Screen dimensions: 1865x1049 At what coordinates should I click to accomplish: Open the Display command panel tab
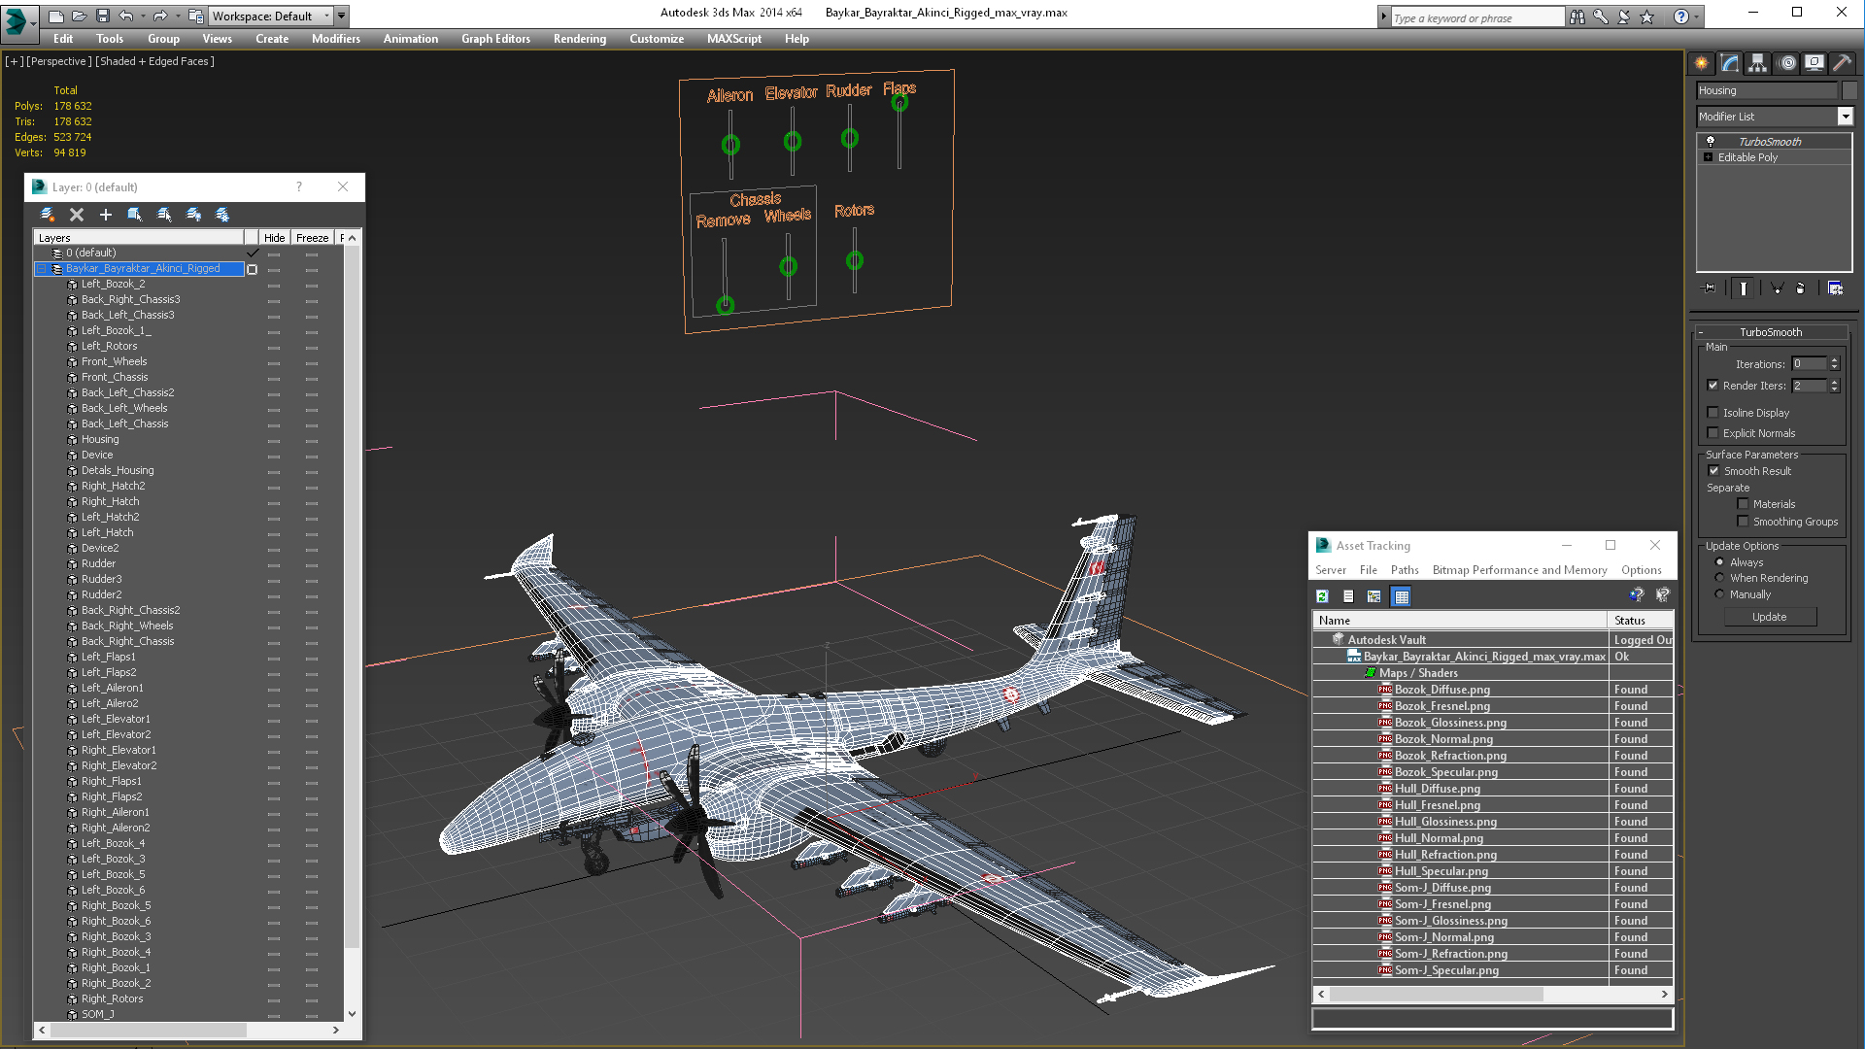(1814, 63)
